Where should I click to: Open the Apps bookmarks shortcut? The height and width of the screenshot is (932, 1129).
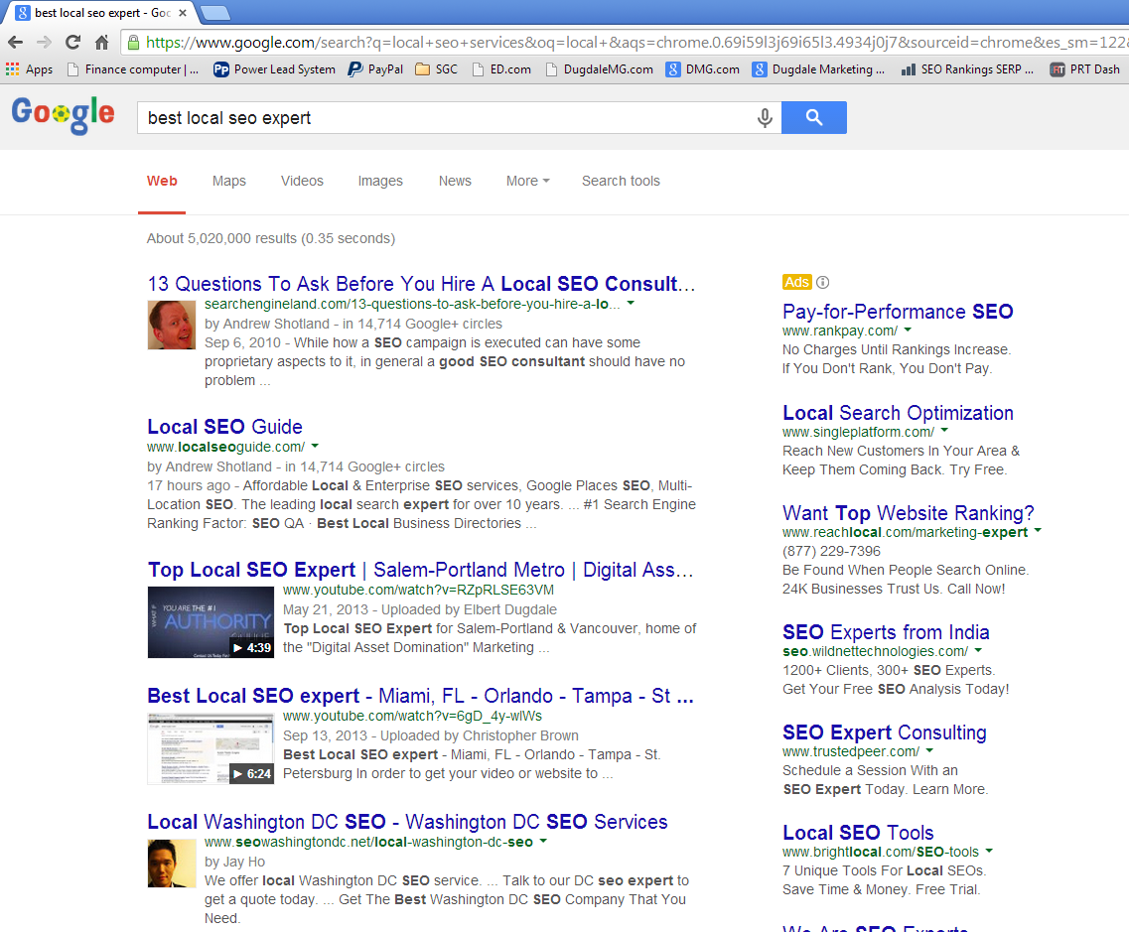pos(30,69)
